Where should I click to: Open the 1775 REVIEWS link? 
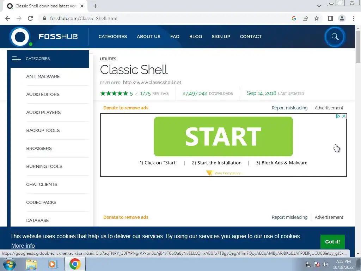[x=154, y=94]
